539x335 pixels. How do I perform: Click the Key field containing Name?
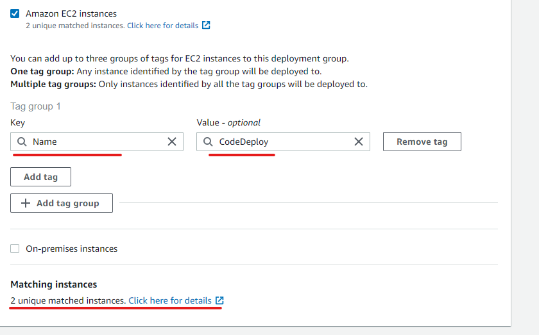coord(97,142)
